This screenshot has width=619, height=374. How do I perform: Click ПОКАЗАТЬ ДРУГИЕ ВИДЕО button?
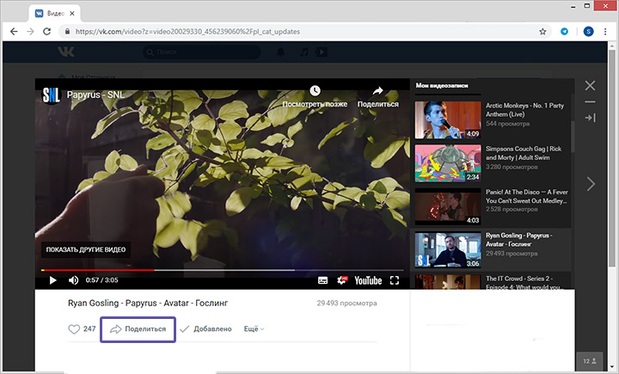click(86, 249)
